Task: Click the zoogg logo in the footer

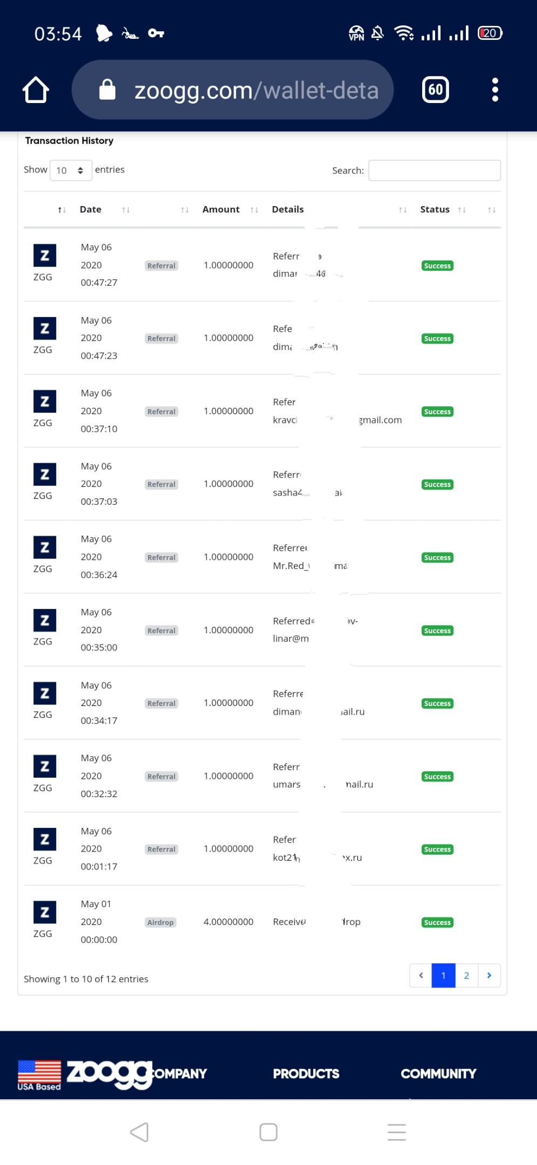Action: 109,1074
